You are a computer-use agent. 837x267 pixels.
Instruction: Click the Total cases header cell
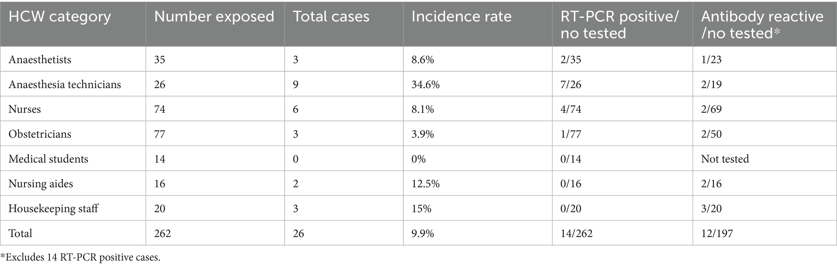tap(331, 17)
